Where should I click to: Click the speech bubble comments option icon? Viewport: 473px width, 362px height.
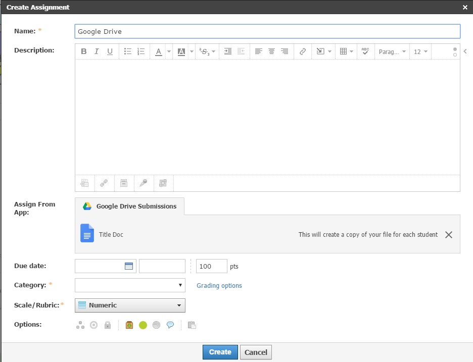click(170, 325)
